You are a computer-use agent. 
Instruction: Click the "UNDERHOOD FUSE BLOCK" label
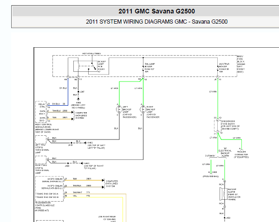[230, 125]
